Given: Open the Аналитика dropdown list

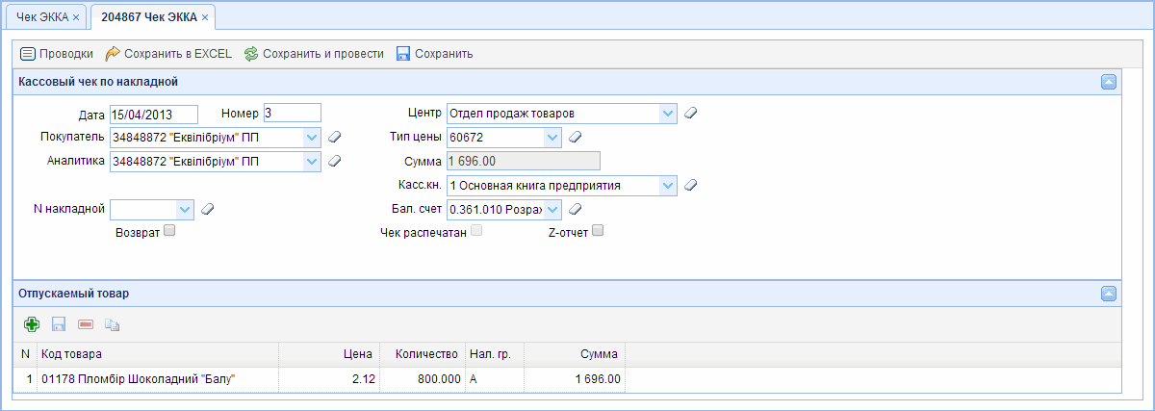Looking at the screenshot, I should pos(312,162).
